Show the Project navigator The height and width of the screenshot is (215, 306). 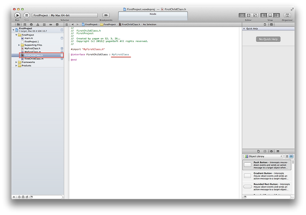tap(18, 24)
